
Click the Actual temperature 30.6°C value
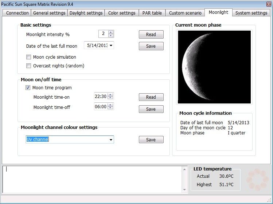pos(226,176)
